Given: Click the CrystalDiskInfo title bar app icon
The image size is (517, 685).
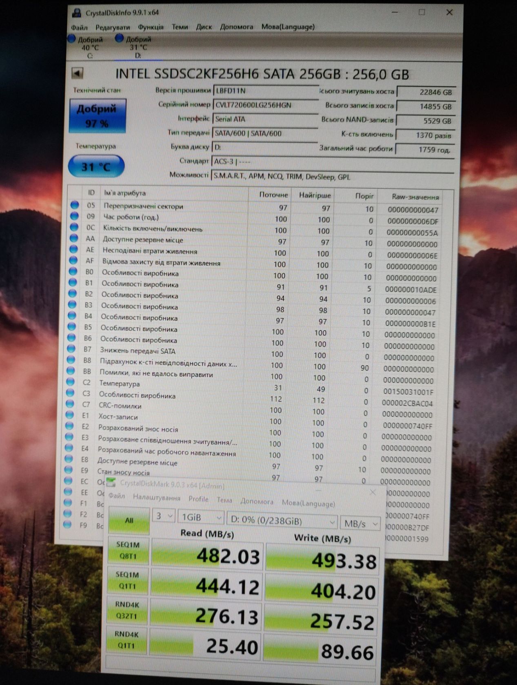Looking at the screenshot, I should pyautogui.click(x=76, y=12).
